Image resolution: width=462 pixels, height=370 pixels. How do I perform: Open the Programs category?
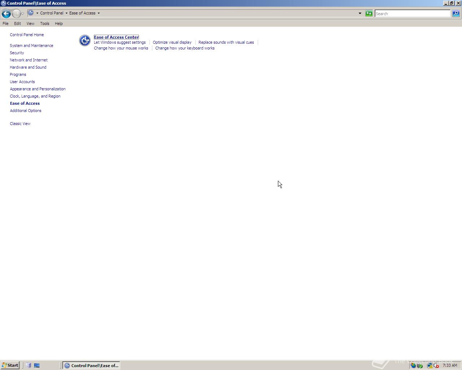click(18, 74)
